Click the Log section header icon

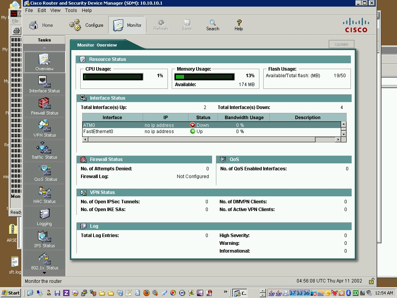pos(83,226)
